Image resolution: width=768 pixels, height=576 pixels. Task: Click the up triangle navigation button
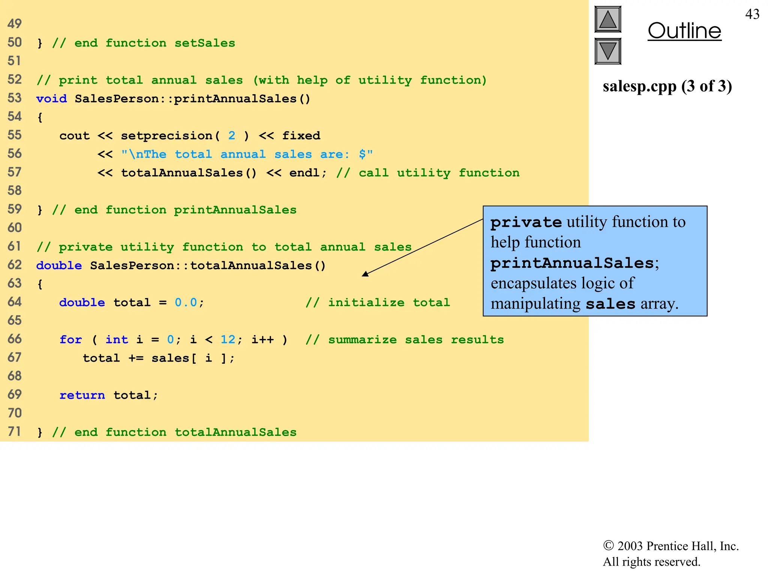(607, 19)
